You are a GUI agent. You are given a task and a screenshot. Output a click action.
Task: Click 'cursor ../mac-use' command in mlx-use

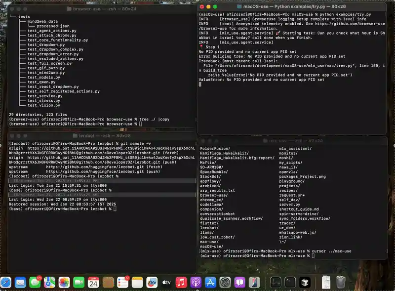[x=331, y=251]
